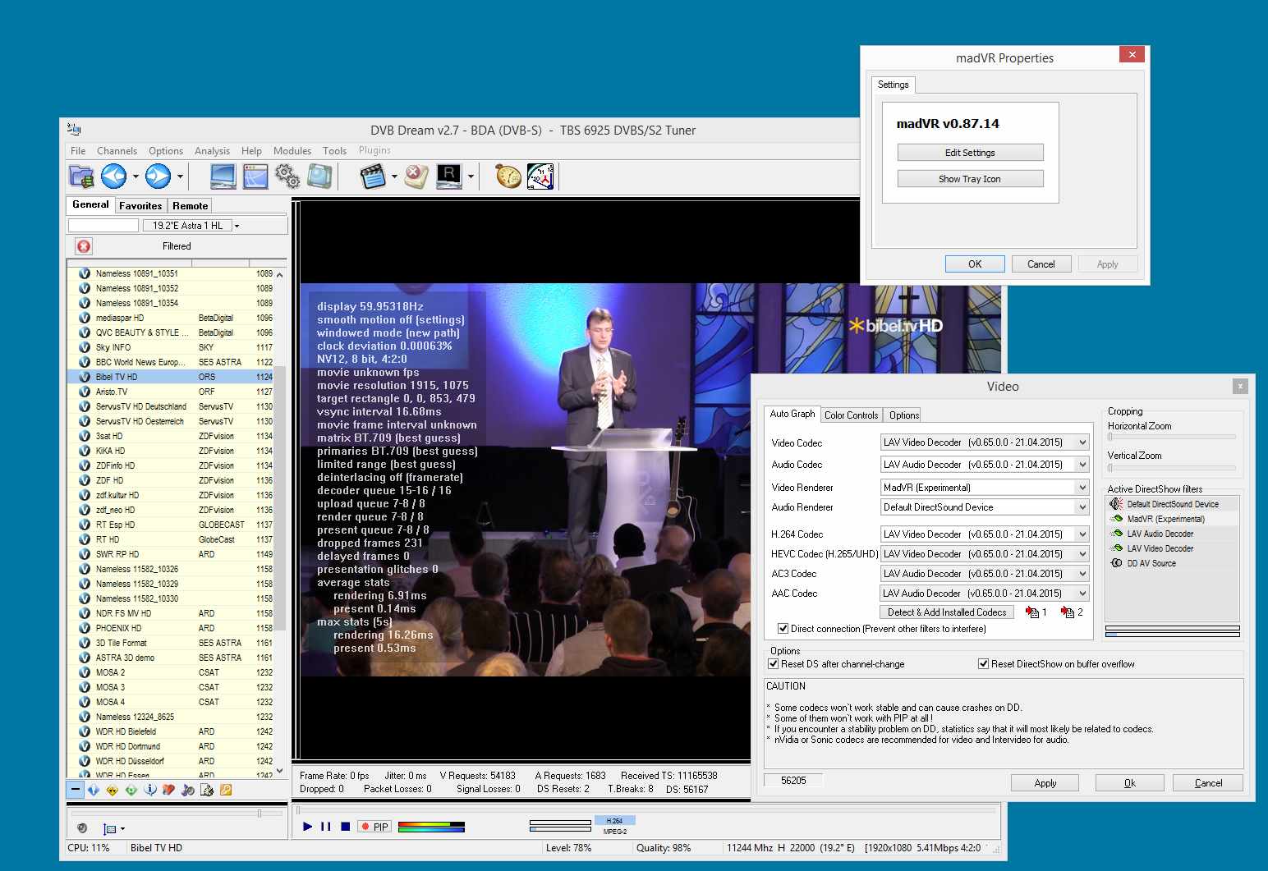Screen dimensions: 1268x871
Task: Click codec set 2 icon in Video dialog
Action: click(x=1068, y=612)
